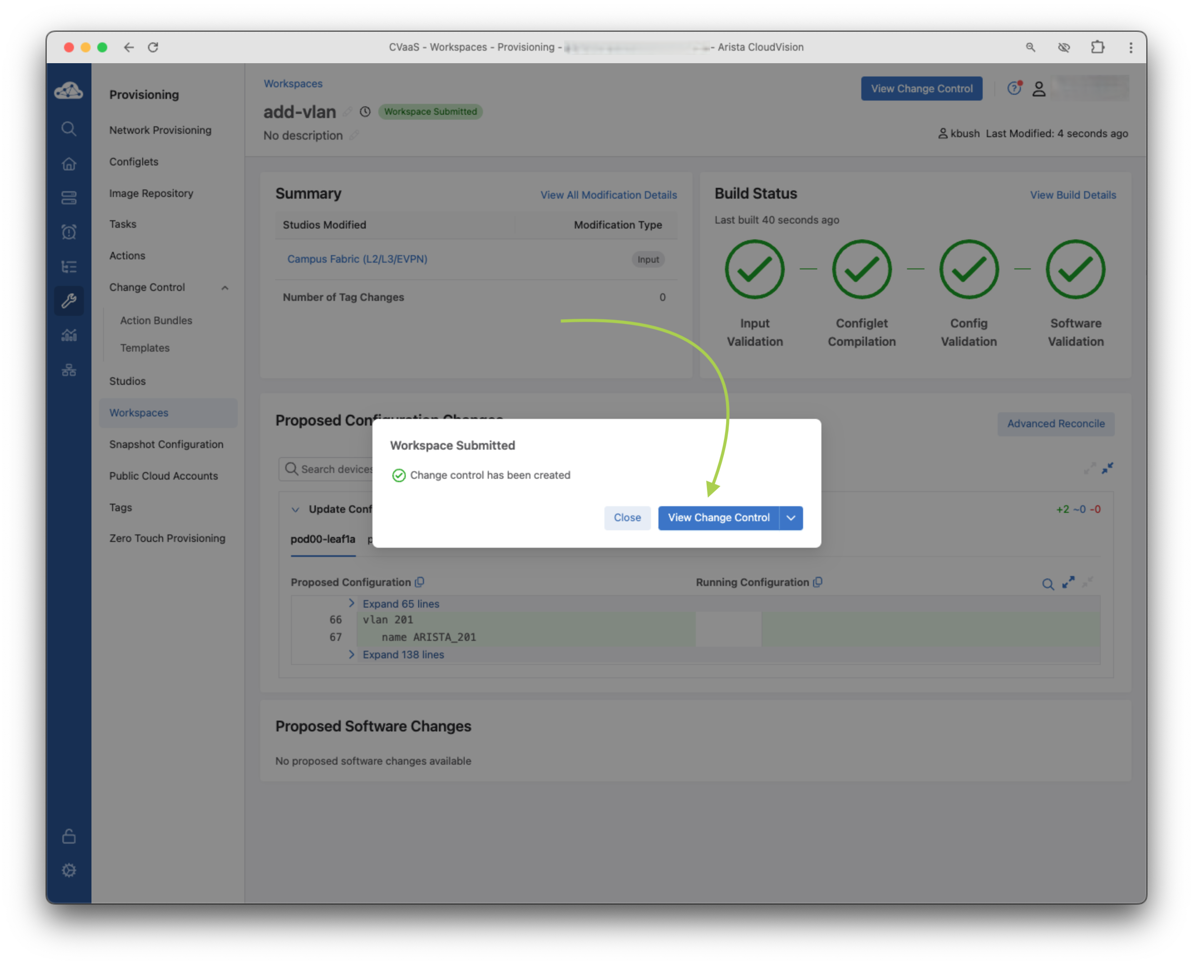The width and height of the screenshot is (1193, 965).
Task: Open the search icon in left sidebar
Action: 68,129
